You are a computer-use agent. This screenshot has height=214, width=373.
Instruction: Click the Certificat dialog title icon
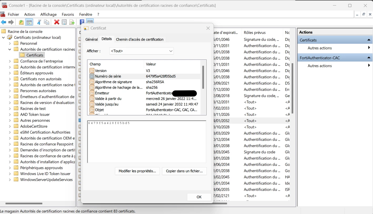[86, 28]
